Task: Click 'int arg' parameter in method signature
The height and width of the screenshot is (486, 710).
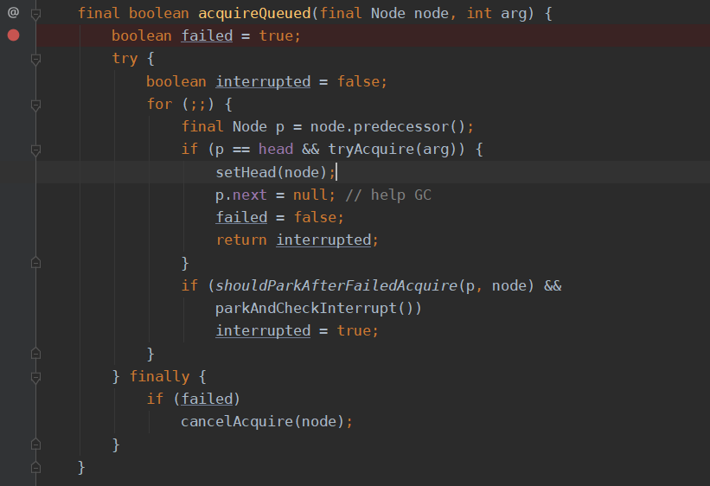Action: pos(496,13)
